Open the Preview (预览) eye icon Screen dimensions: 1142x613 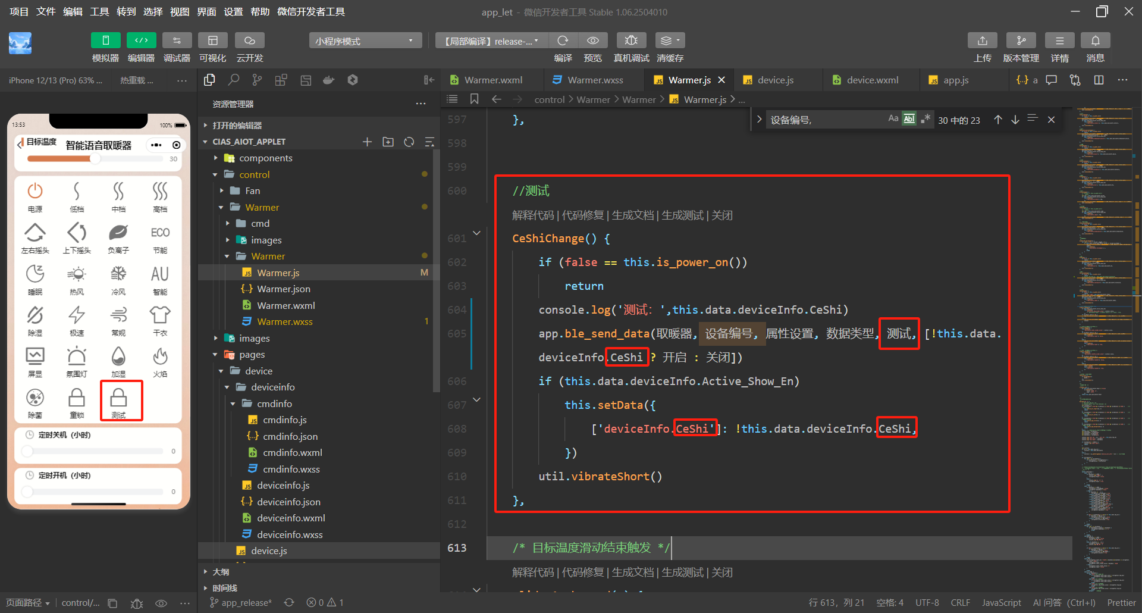point(592,40)
